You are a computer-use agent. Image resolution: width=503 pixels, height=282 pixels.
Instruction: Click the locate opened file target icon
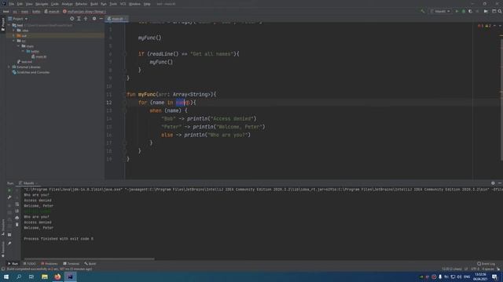[x=72, y=19]
